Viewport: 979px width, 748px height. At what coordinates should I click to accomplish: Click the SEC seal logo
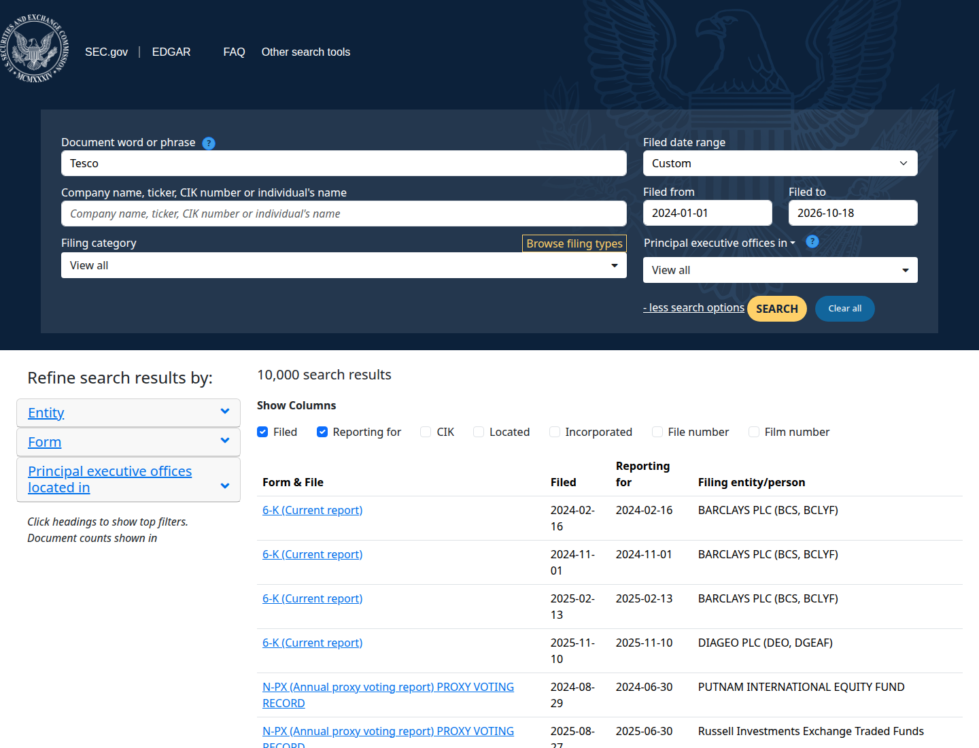click(35, 48)
